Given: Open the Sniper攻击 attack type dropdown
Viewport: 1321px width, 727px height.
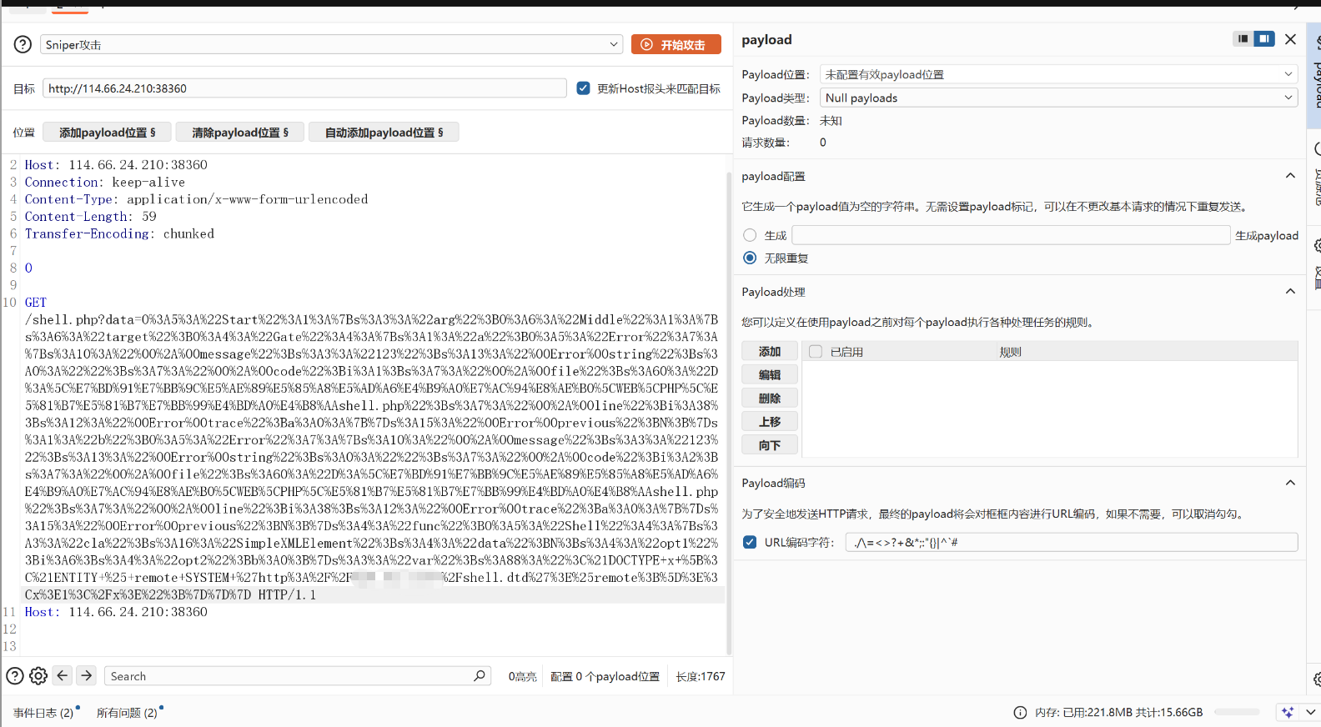Looking at the screenshot, I should [331, 44].
